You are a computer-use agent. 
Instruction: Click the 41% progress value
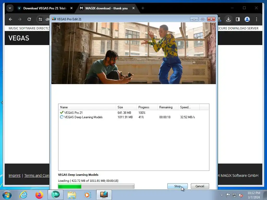point(141,117)
